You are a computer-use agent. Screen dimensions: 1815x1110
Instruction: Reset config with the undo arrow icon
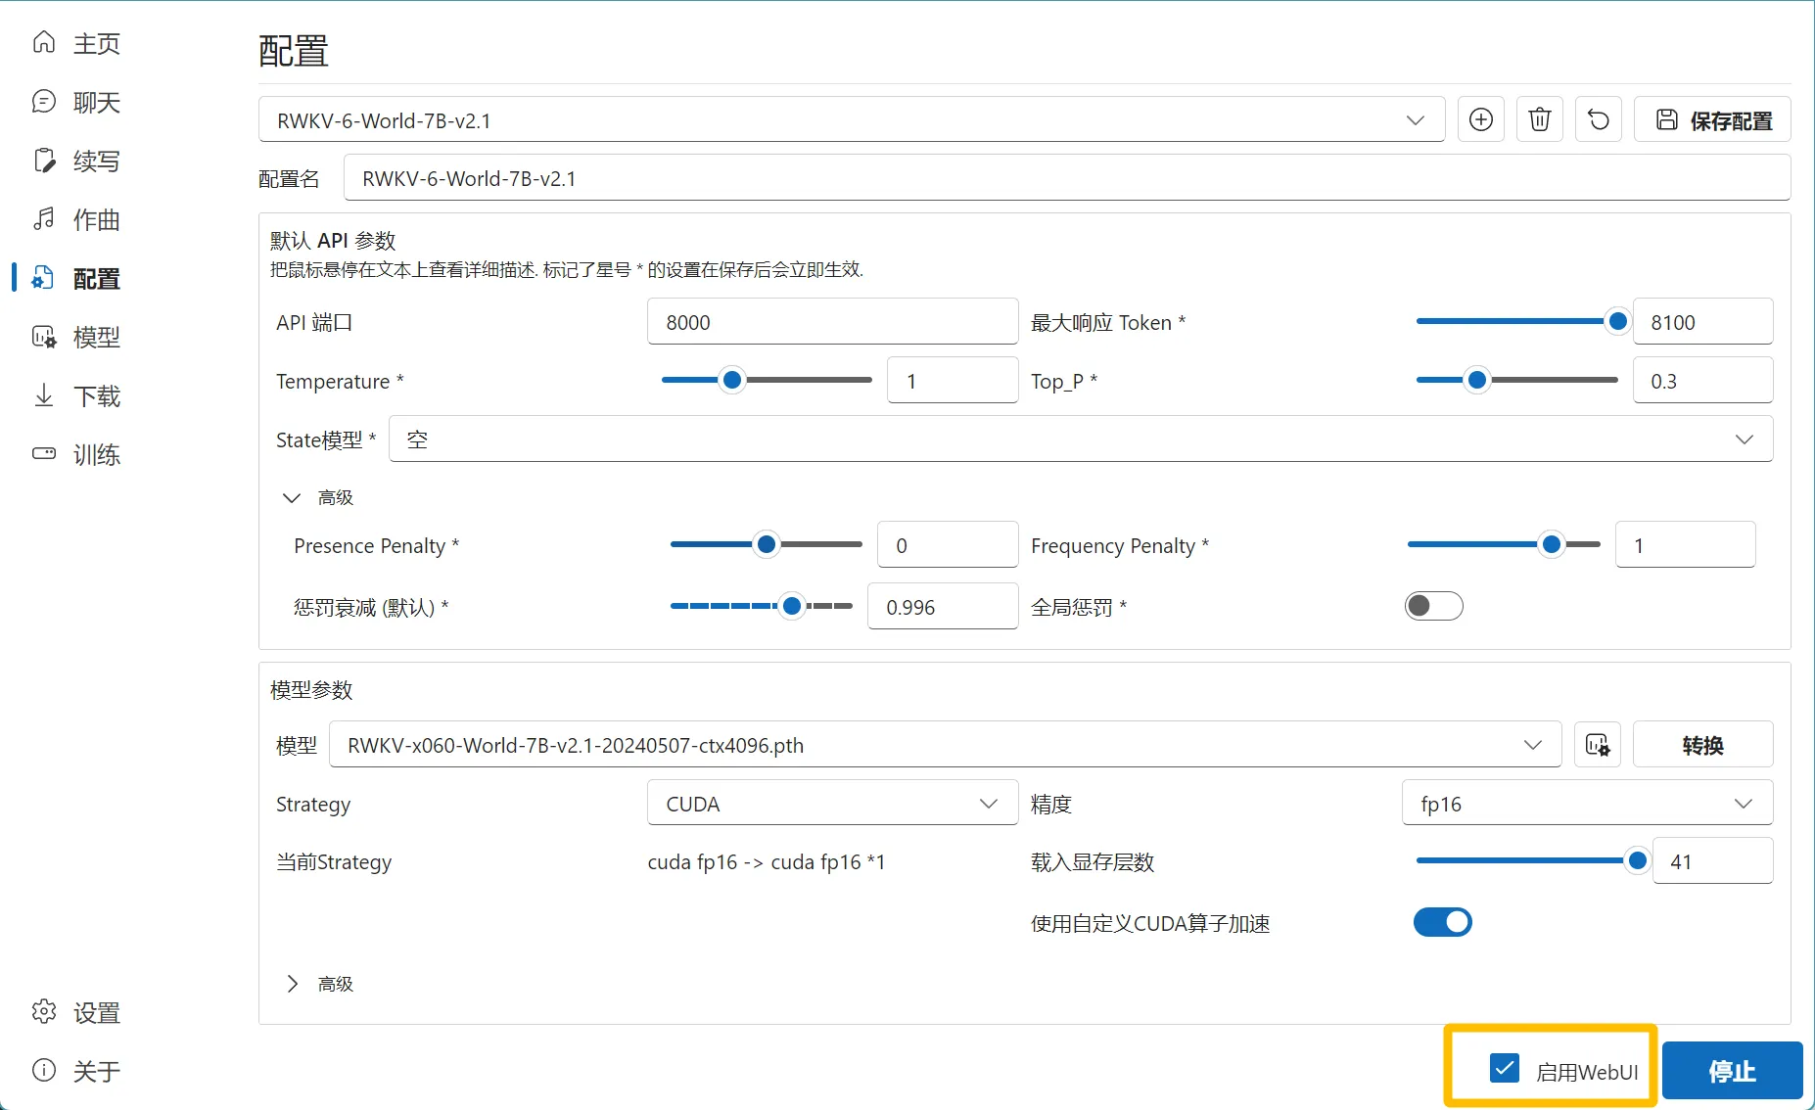[1599, 119]
